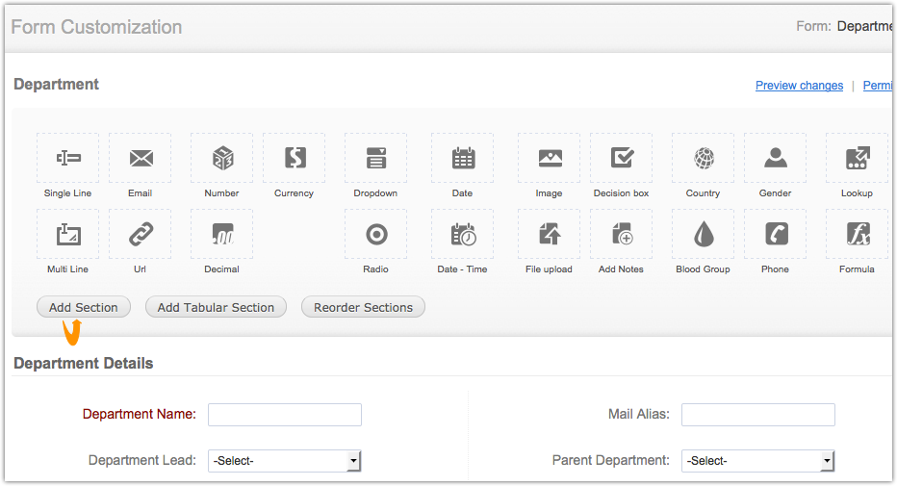Click the Add Section button
Screen dimensions: 897x486
[84, 307]
